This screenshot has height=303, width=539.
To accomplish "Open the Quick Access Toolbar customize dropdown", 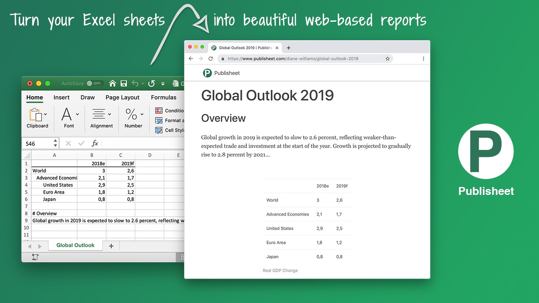I will pos(163,84).
